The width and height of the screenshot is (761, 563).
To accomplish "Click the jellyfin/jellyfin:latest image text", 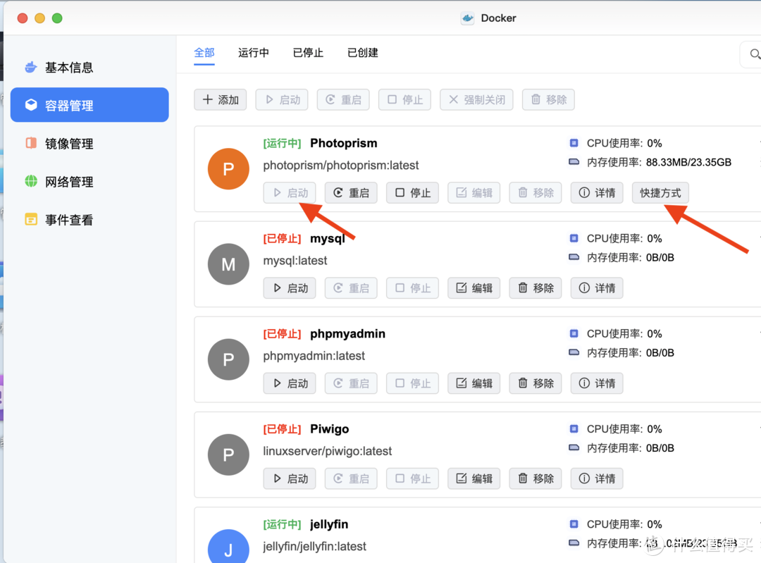I will [314, 546].
